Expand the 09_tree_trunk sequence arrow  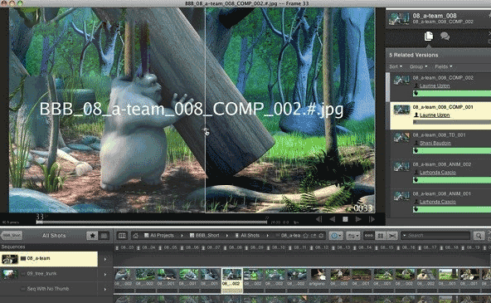(x=105, y=274)
